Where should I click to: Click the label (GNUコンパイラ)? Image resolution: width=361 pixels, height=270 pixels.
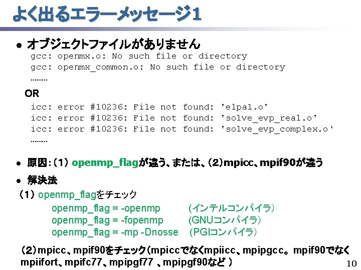coord(225,220)
